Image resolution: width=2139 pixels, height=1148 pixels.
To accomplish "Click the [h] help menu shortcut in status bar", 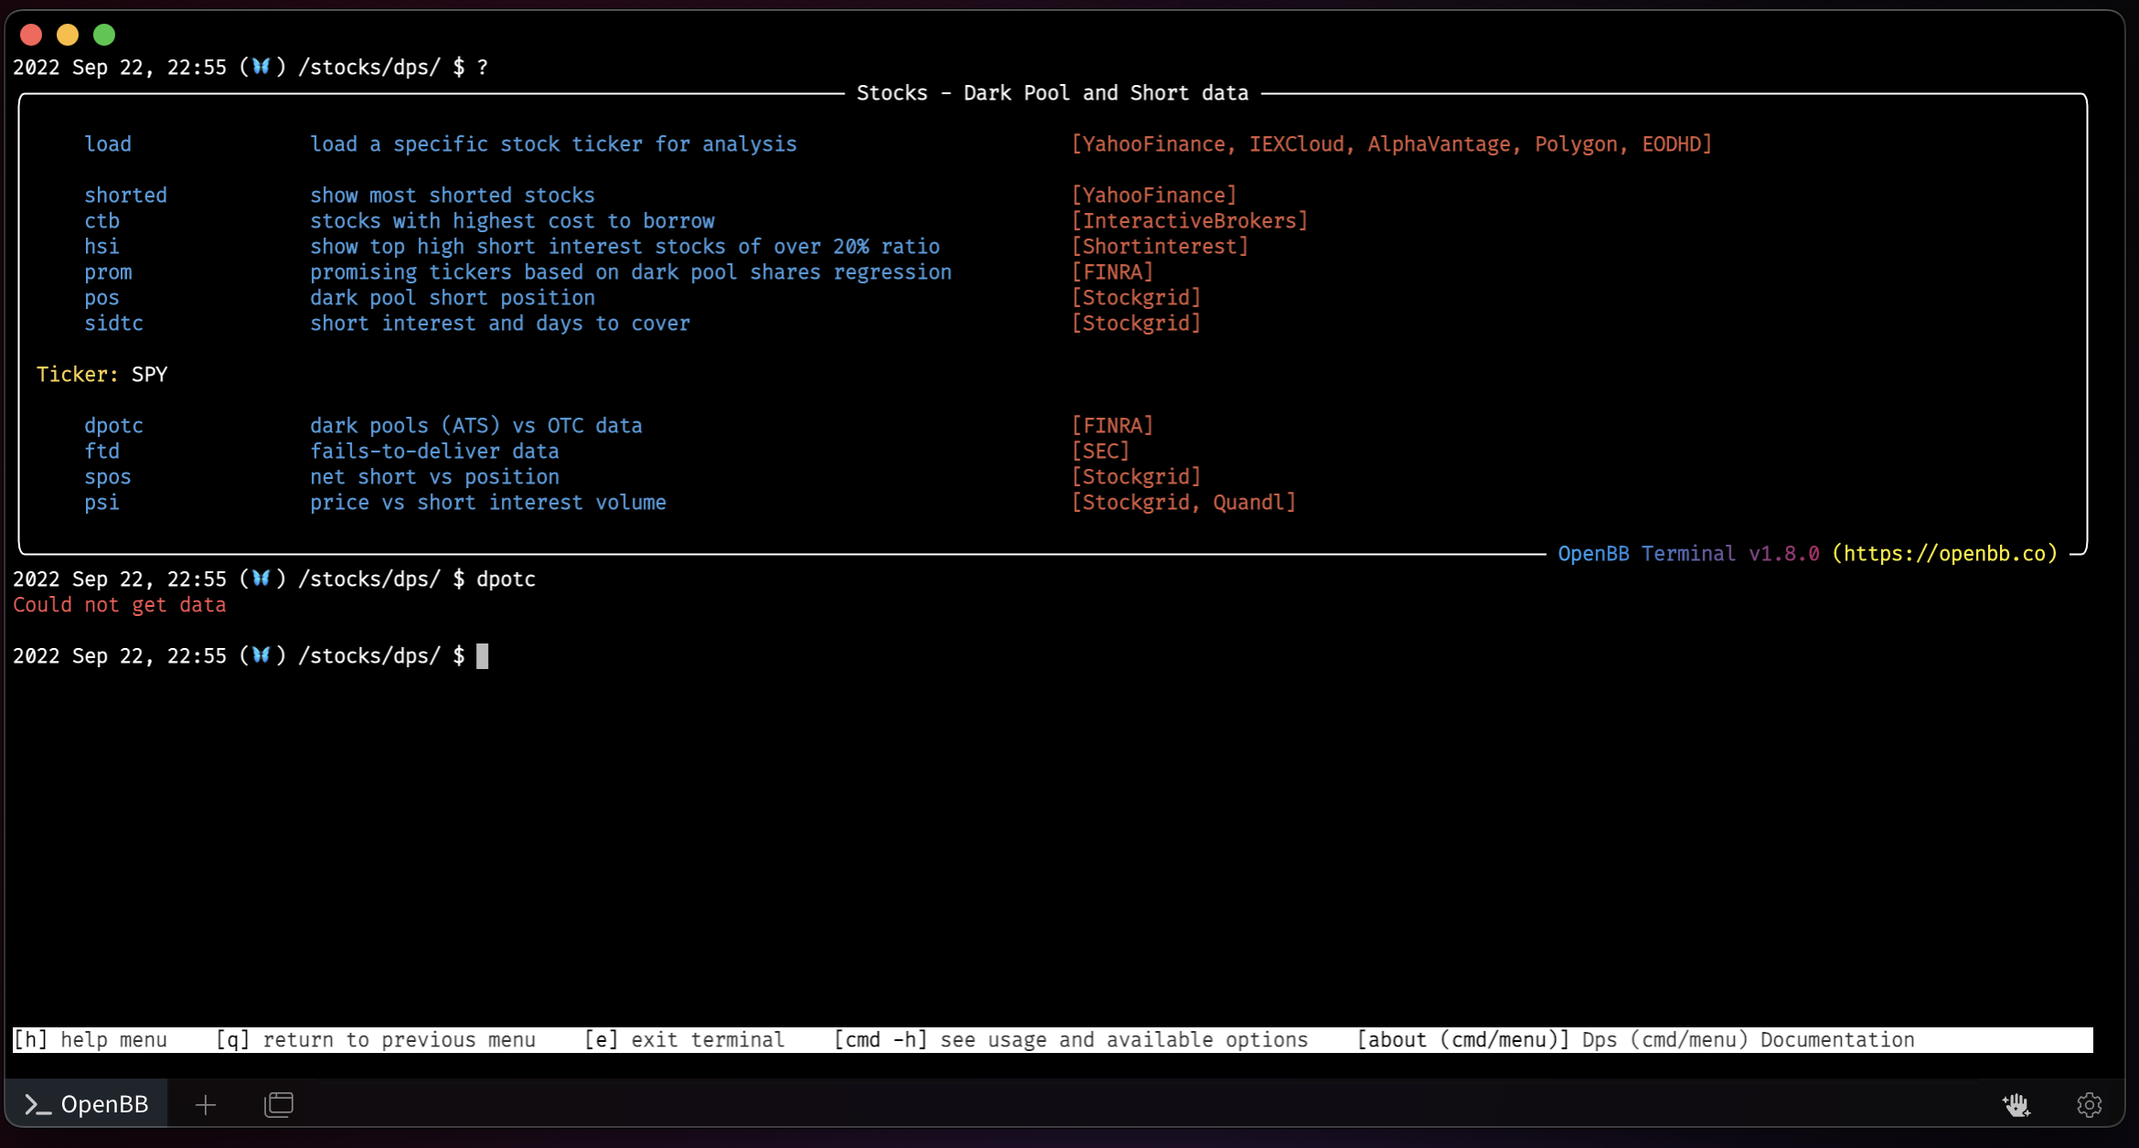I will (x=89, y=1039).
